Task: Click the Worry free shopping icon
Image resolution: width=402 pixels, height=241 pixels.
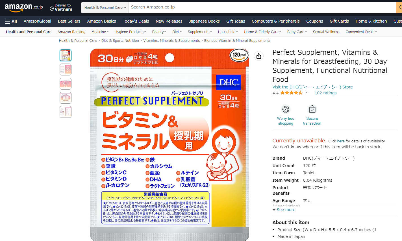Action: (x=286, y=109)
